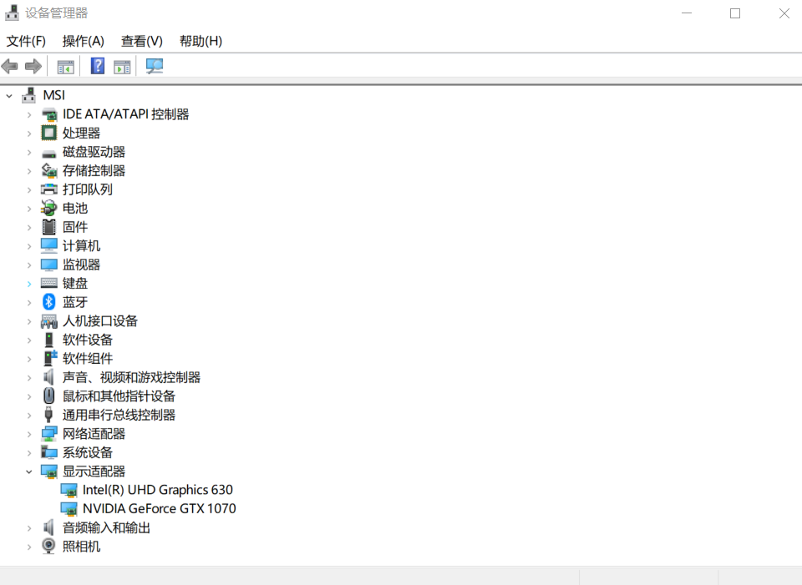Select the 通用串行总线控制器 entry
The image size is (802, 585).
tap(119, 414)
